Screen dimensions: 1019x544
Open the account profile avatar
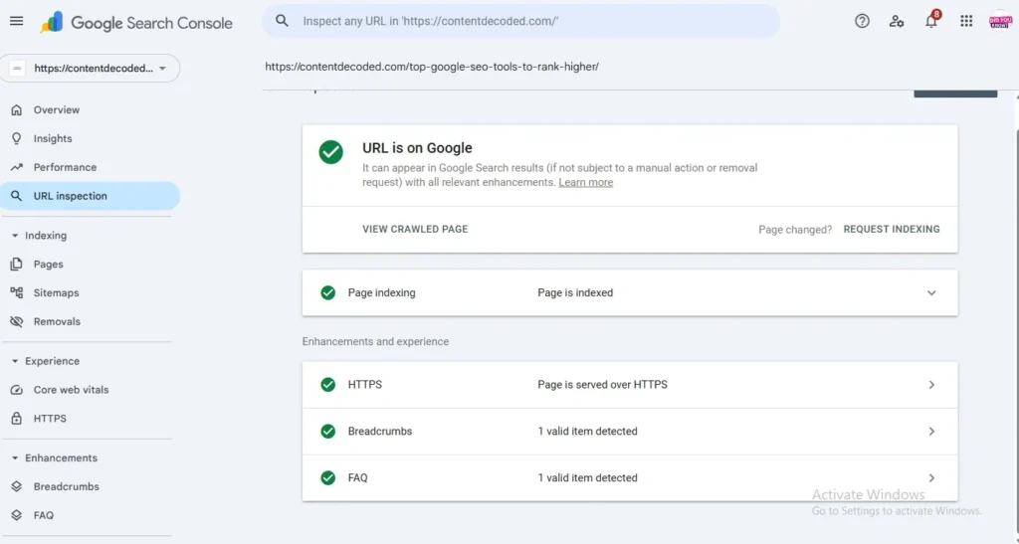click(x=1000, y=21)
